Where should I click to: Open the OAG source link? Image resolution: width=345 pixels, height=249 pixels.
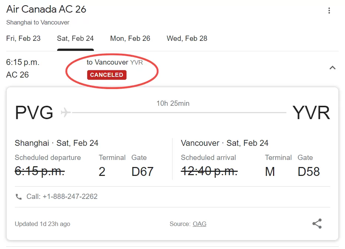point(199,224)
